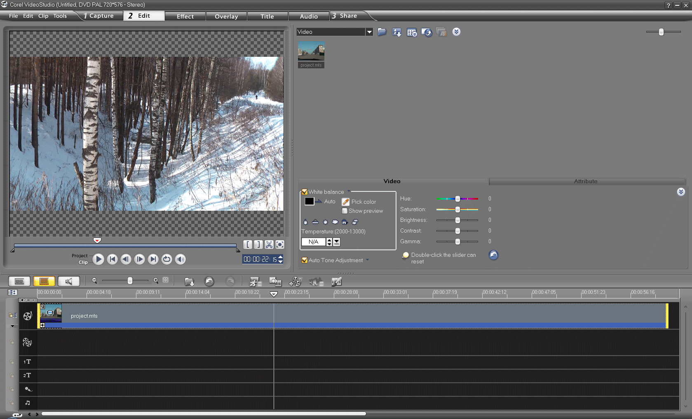Click the Load video folder icon

[x=382, y=32]
